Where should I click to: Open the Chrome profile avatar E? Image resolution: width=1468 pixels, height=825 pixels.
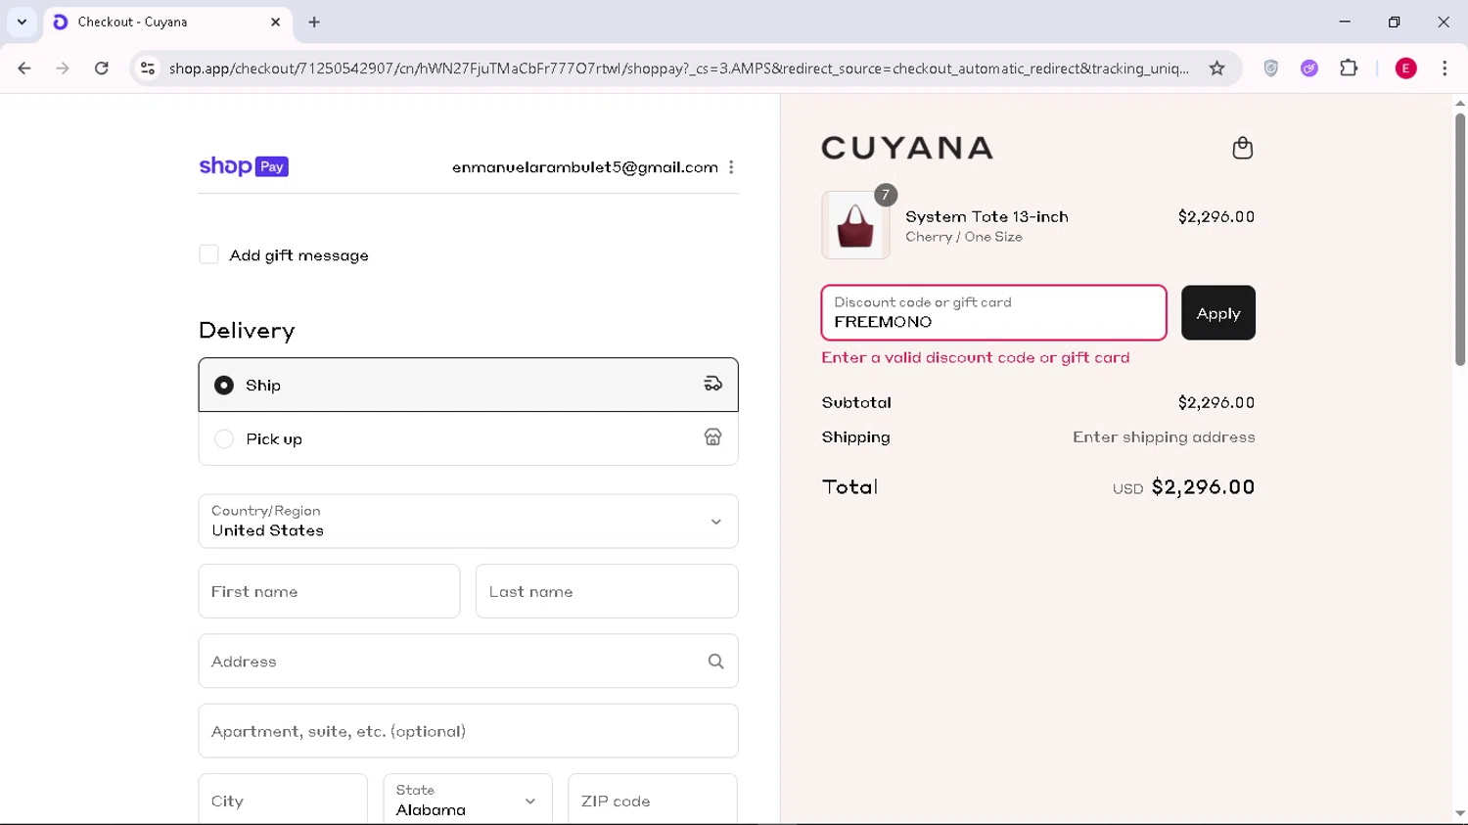pos(1405,69)
